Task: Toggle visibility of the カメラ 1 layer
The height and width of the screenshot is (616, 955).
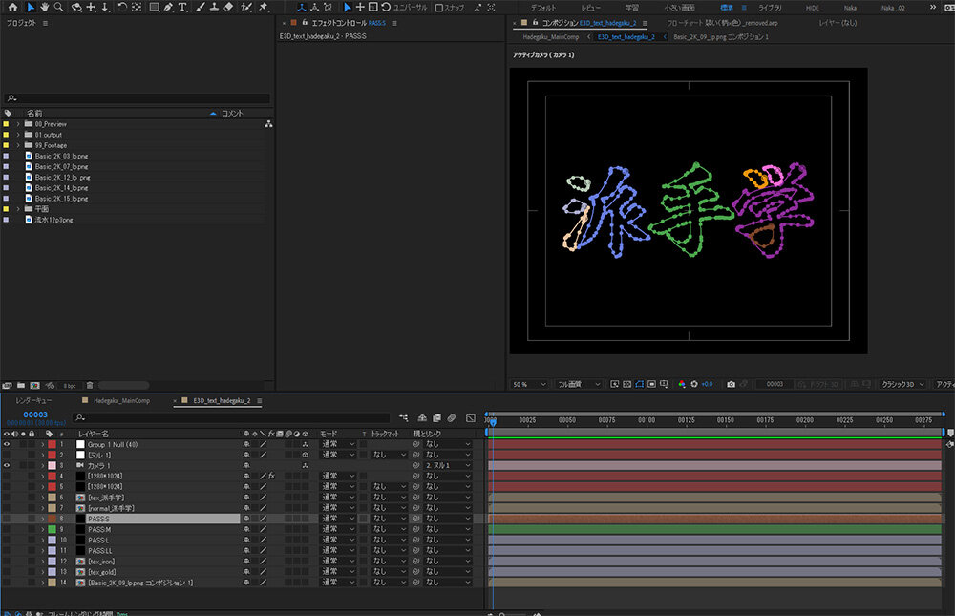Action: coord(7,465)
